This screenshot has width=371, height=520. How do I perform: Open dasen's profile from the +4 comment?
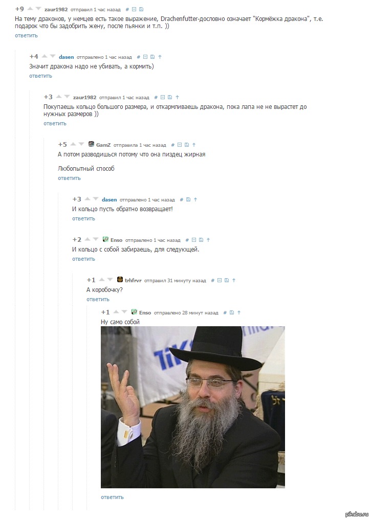click(67, 57)
